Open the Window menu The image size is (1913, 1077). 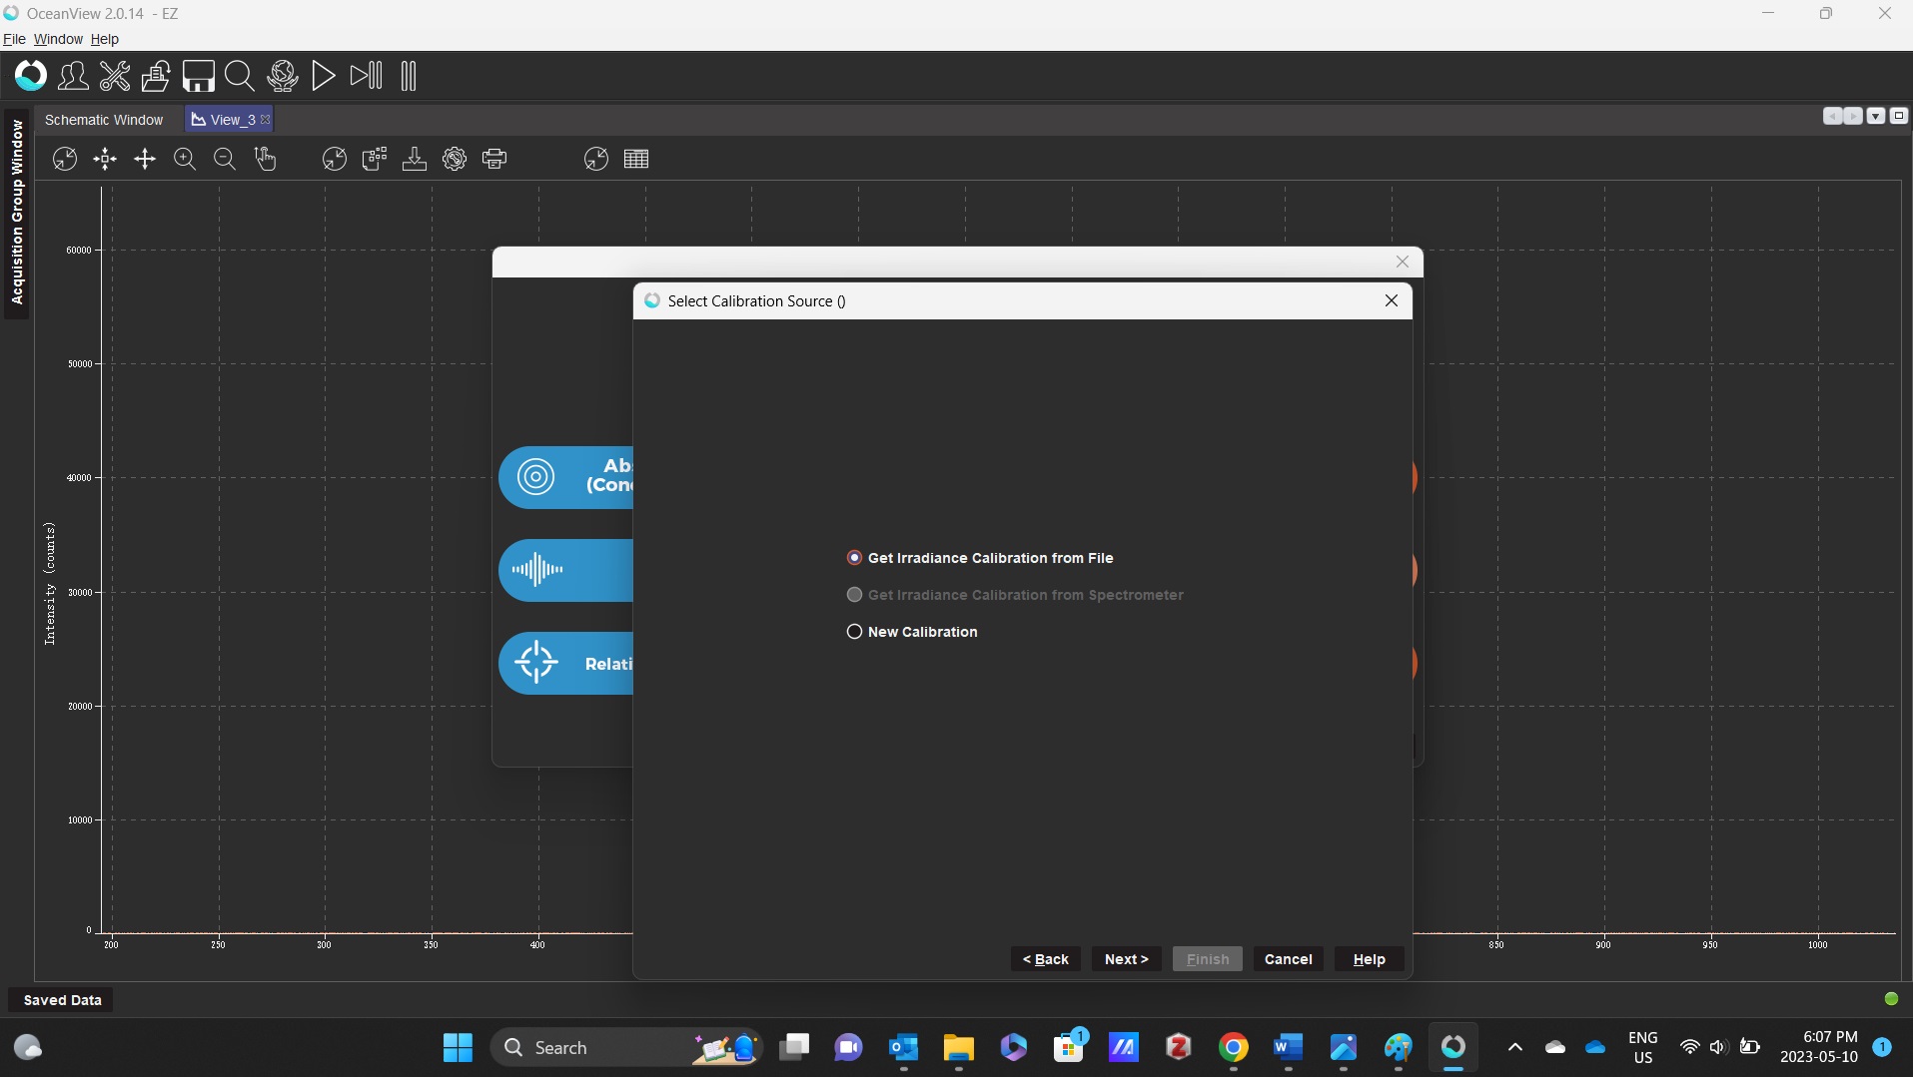click(58, 39)
